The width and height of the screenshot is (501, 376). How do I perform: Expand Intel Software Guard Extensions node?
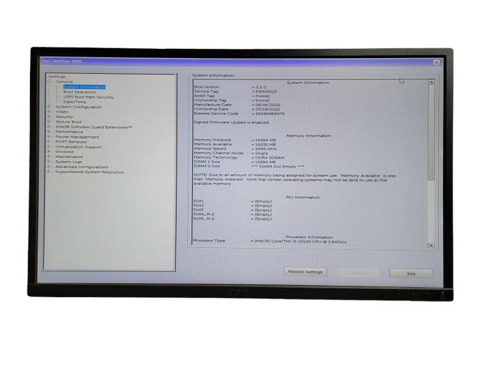pyautogui.click(x=49, y=127)
